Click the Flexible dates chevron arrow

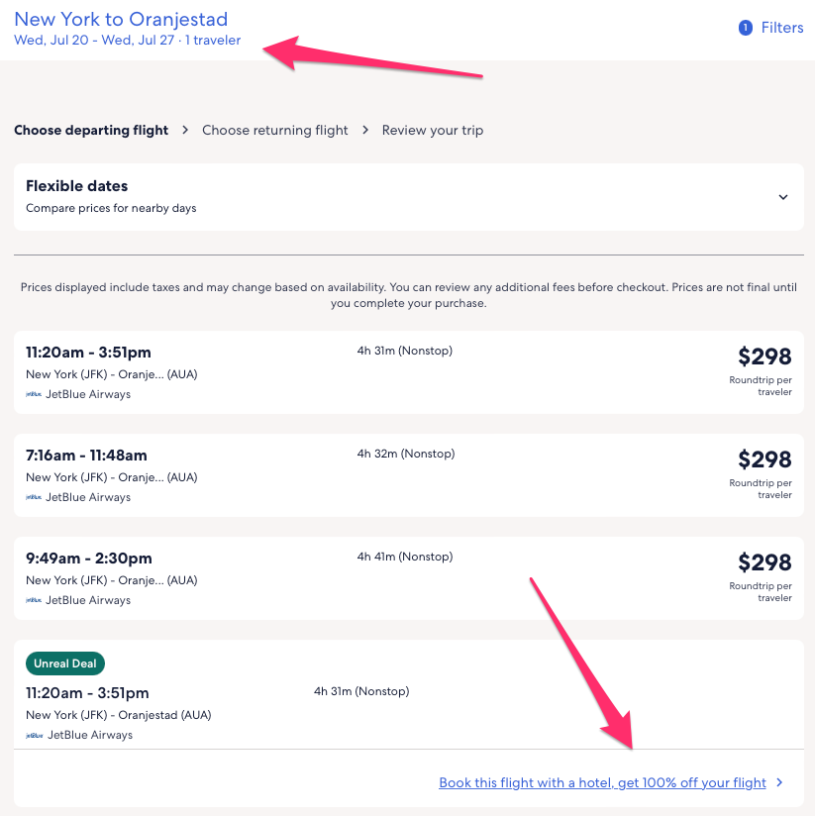pyautogui.click(x=782, y=197)
